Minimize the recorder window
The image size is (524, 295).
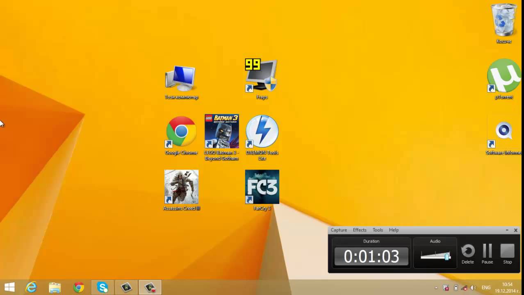coord(507,230)
